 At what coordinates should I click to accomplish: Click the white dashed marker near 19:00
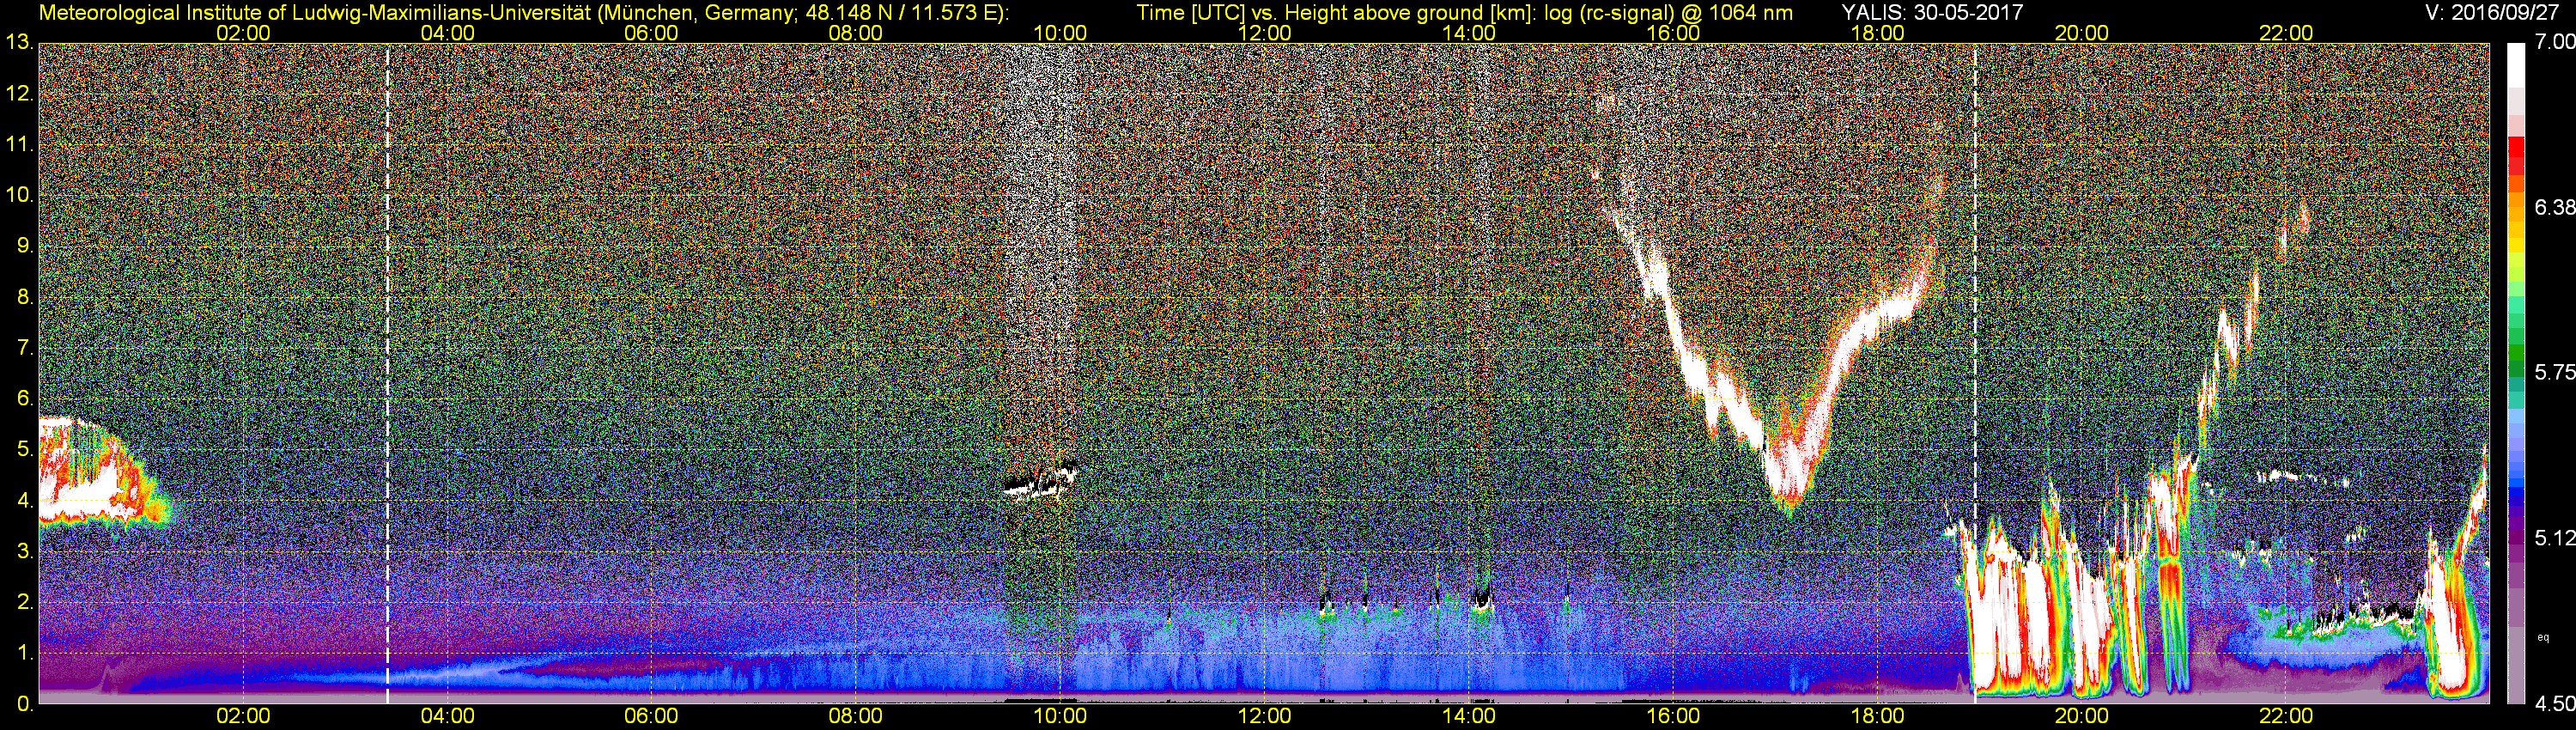coord(1975,373)
